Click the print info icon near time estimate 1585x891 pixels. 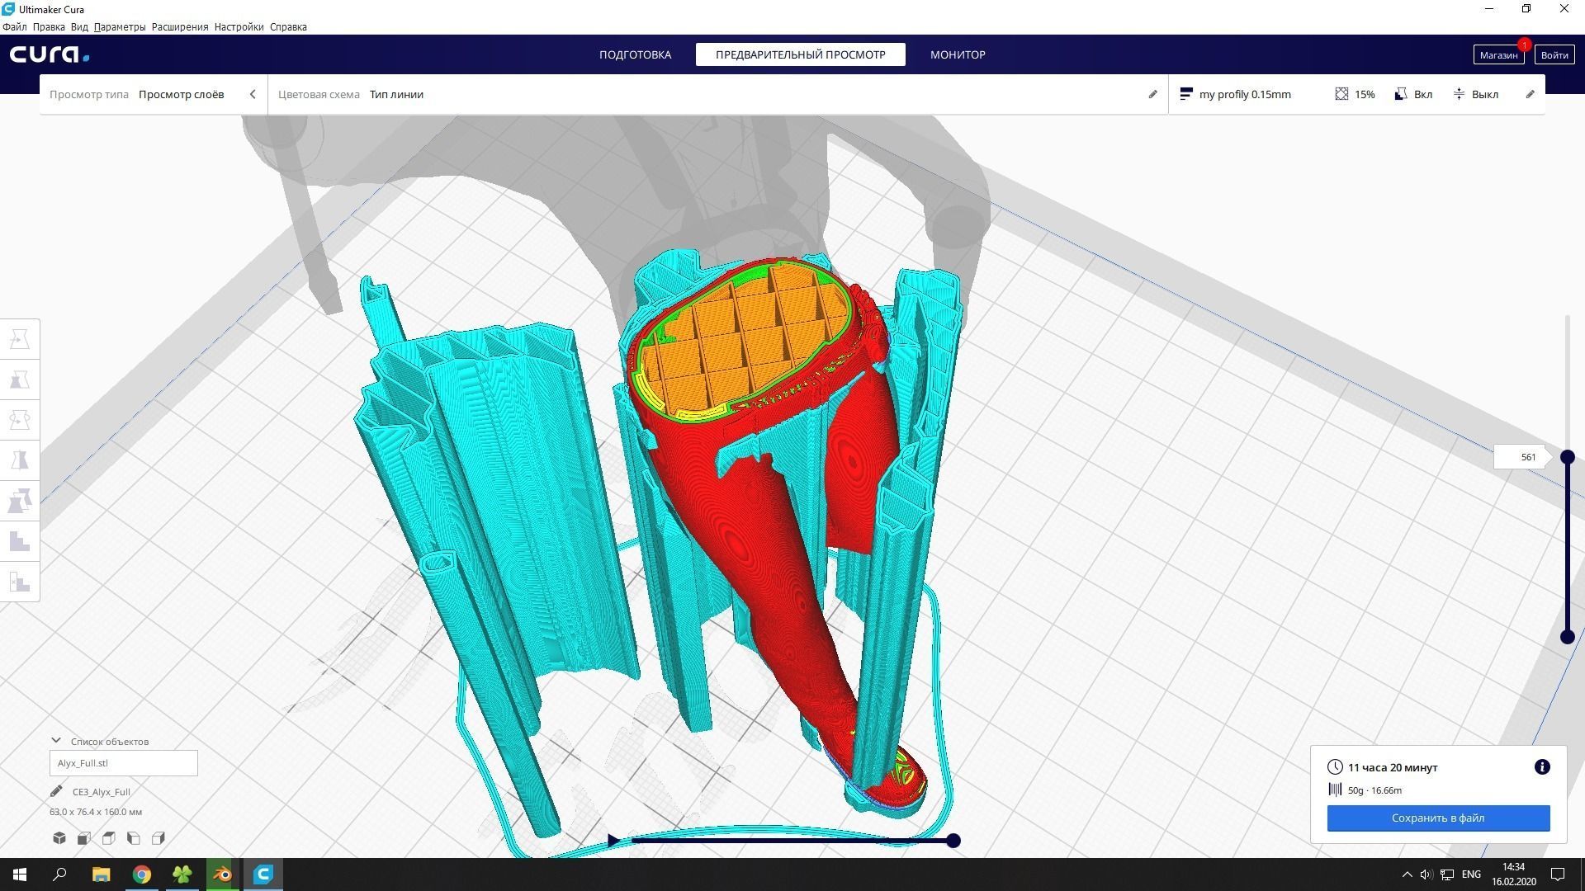tap(1541, 767)
